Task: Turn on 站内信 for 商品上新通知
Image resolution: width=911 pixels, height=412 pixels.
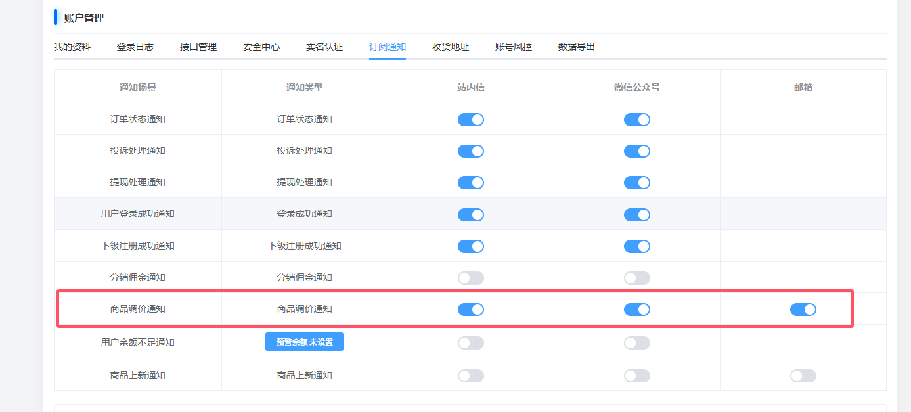Action: [x=471, y=375]
